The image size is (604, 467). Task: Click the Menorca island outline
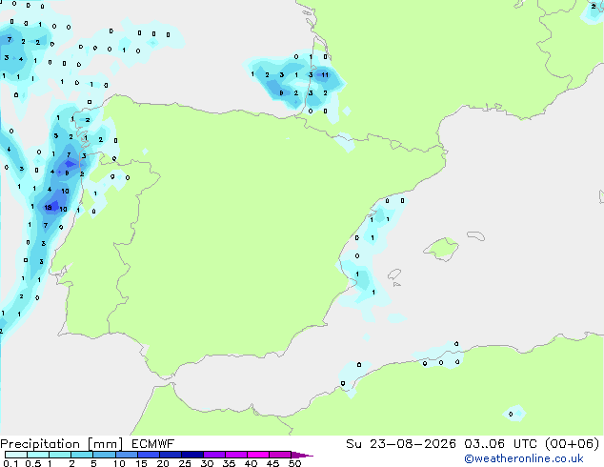(x=475, y=235)
